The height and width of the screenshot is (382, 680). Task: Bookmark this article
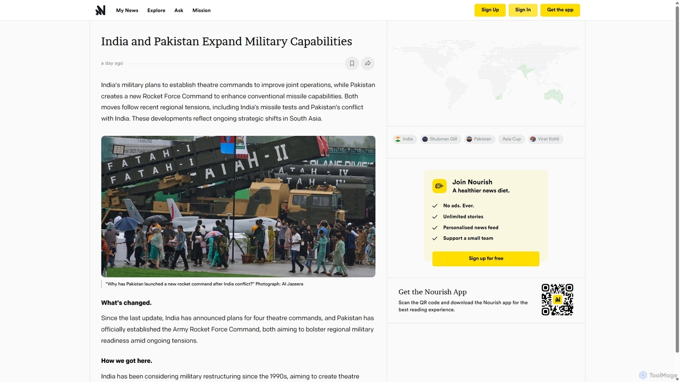coord(352,64)
